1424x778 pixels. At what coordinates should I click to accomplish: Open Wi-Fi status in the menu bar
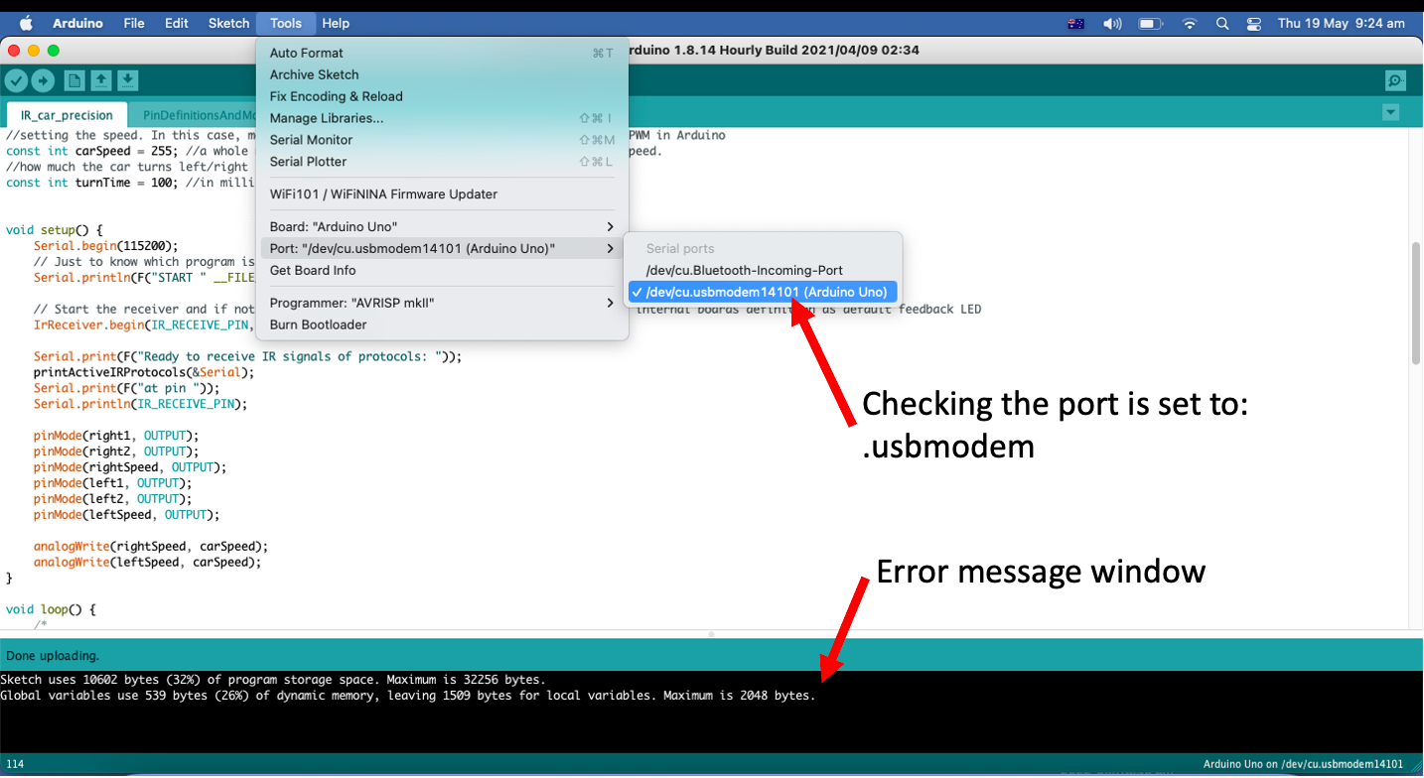[1189, 22]
